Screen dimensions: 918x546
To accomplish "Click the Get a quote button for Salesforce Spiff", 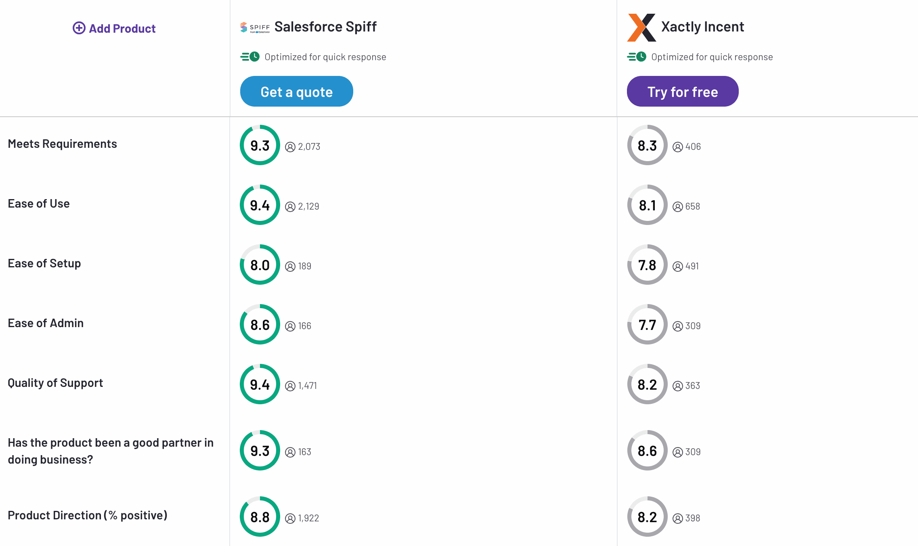I will coord(296,91).
